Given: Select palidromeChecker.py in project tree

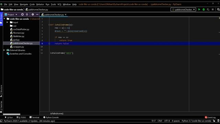Looking at the screenshot, I should (21, 43).
